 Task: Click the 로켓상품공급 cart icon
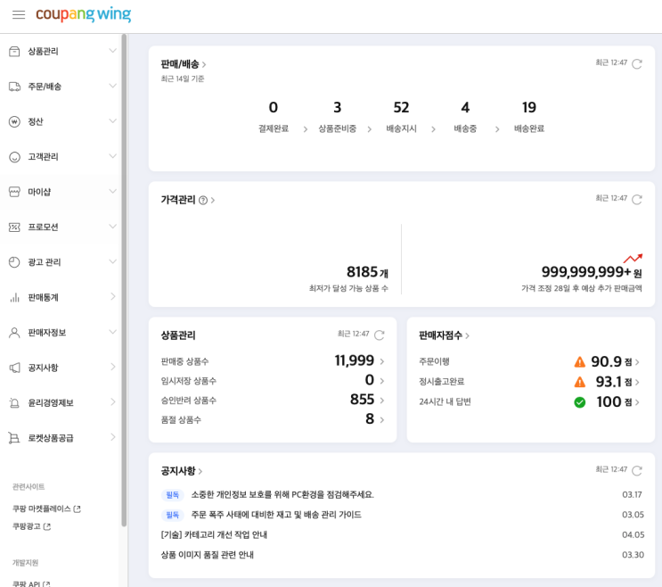(14, 438)
